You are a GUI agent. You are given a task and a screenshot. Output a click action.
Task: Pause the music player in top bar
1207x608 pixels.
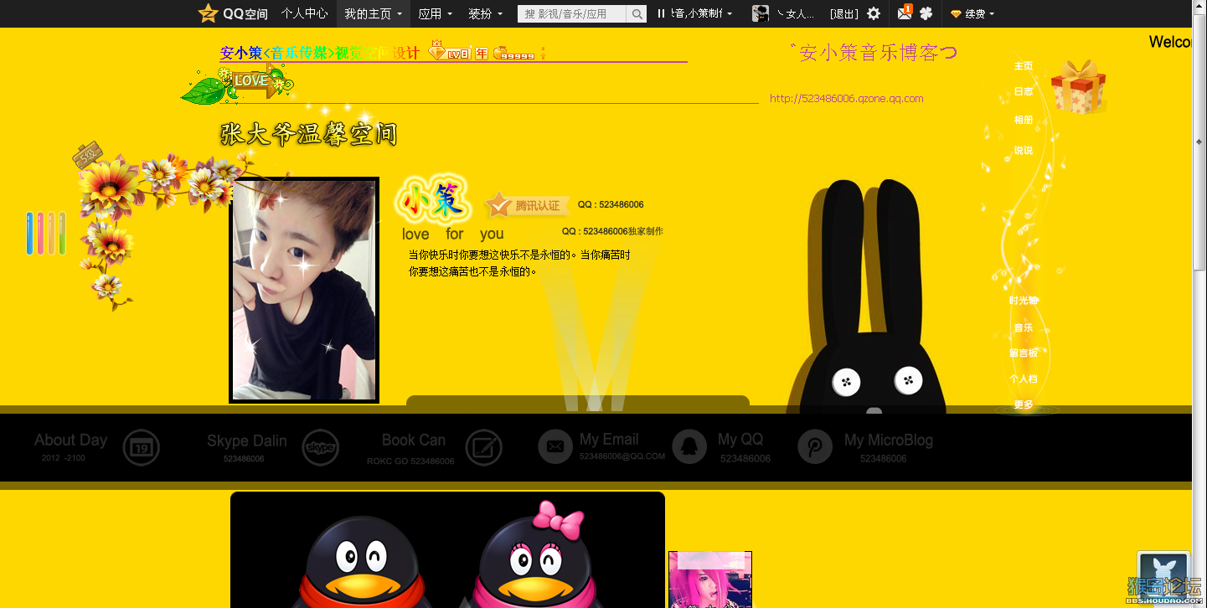(x=661, y=13)
